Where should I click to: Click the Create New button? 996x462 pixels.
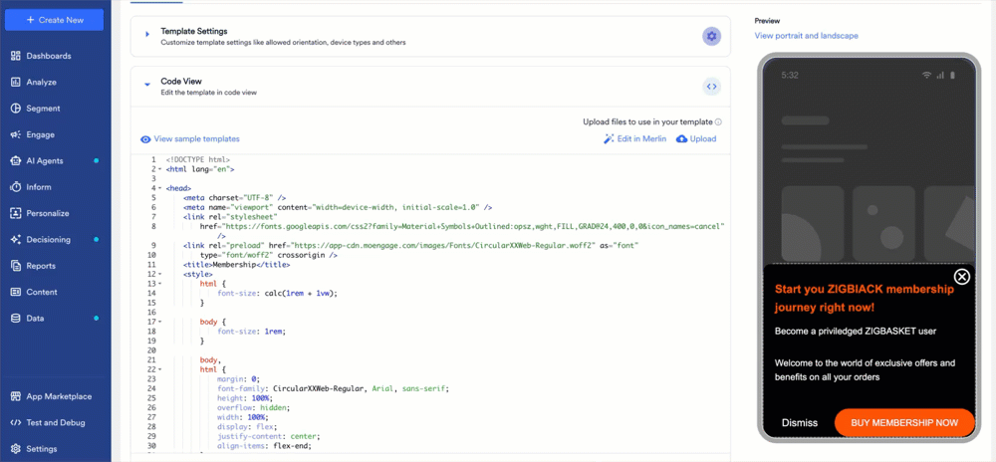(x=54, y=20)
